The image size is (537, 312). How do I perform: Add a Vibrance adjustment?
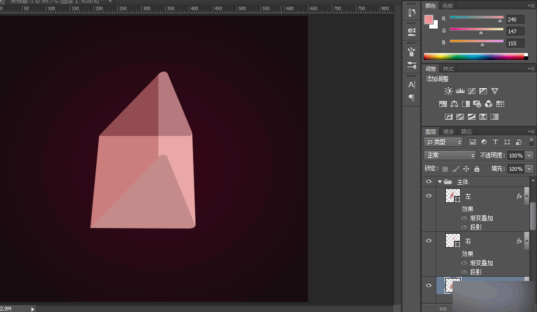[x=495, y=91]
